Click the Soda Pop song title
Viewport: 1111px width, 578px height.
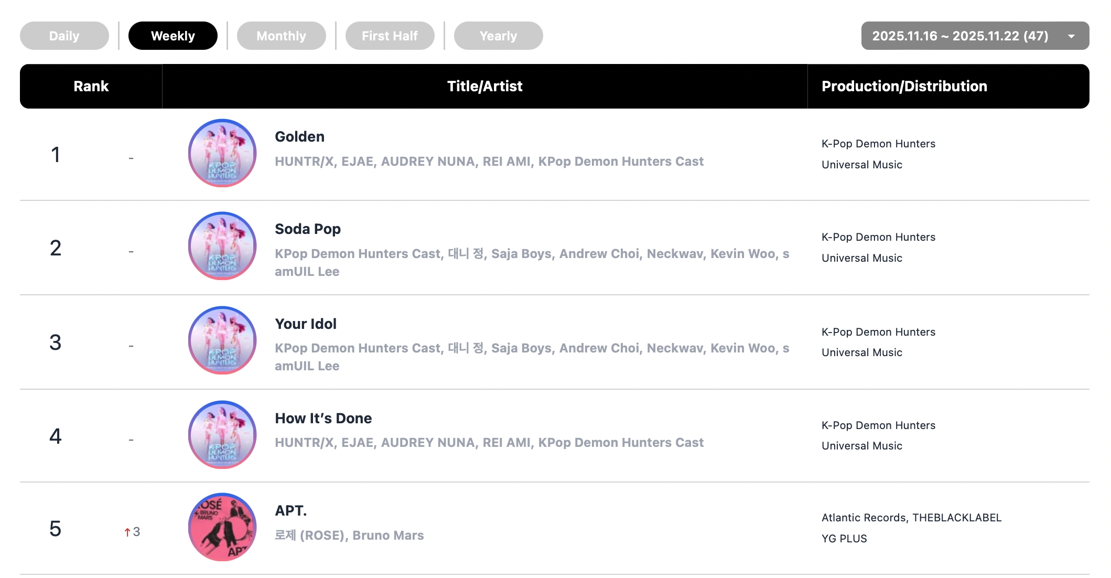pos(308,229)
